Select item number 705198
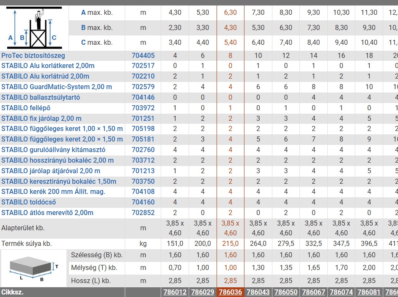398x297 pixels. [x=143, y=128]
